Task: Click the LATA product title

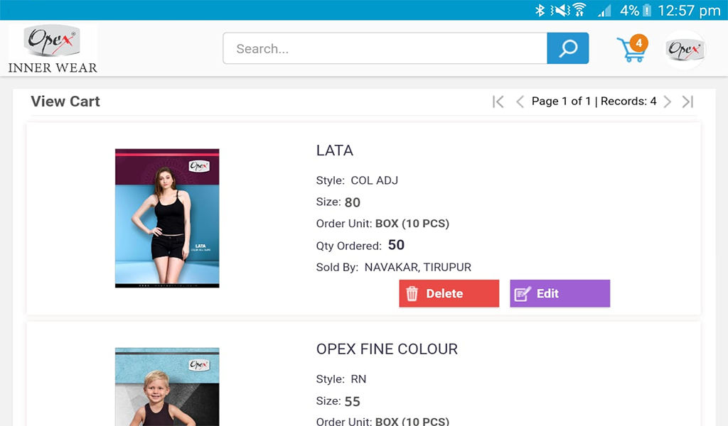Action: (335, 151)
